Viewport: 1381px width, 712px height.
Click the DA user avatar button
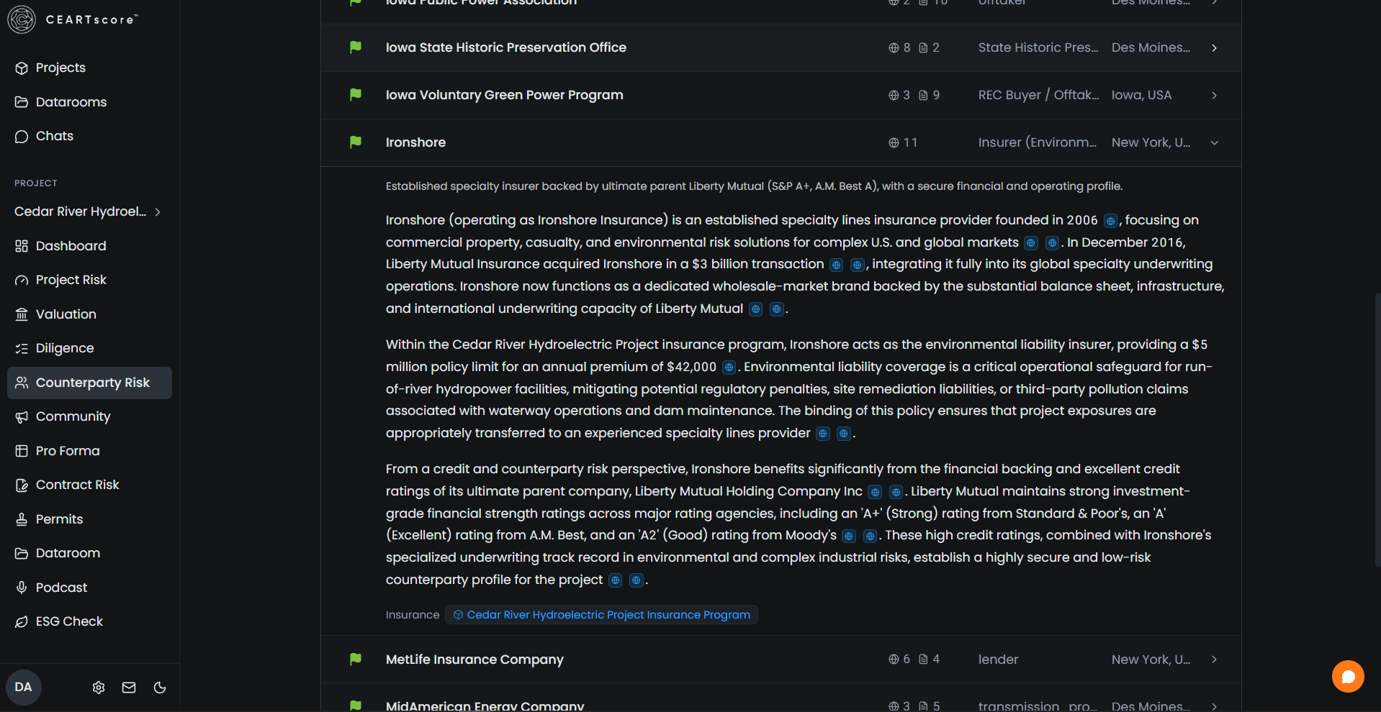(24, 687)
